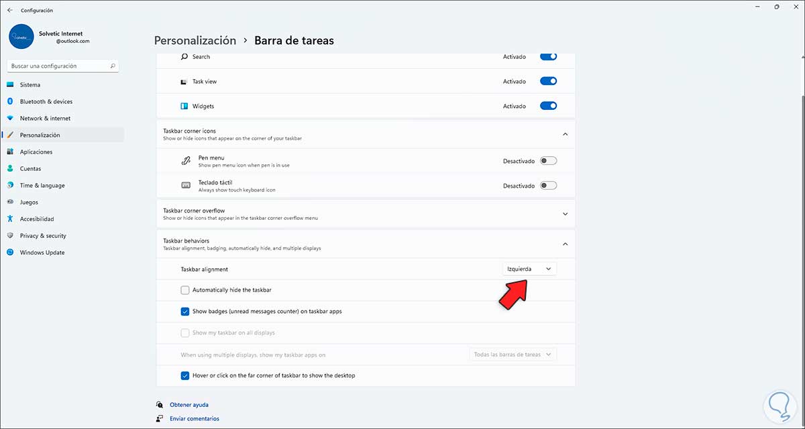Click the Enviar comentarios link
The width and height of the screenshot is (805, 429).
tap(194, 418)
